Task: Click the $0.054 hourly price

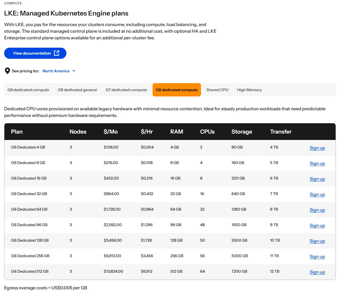Action: tap(147, 147)
